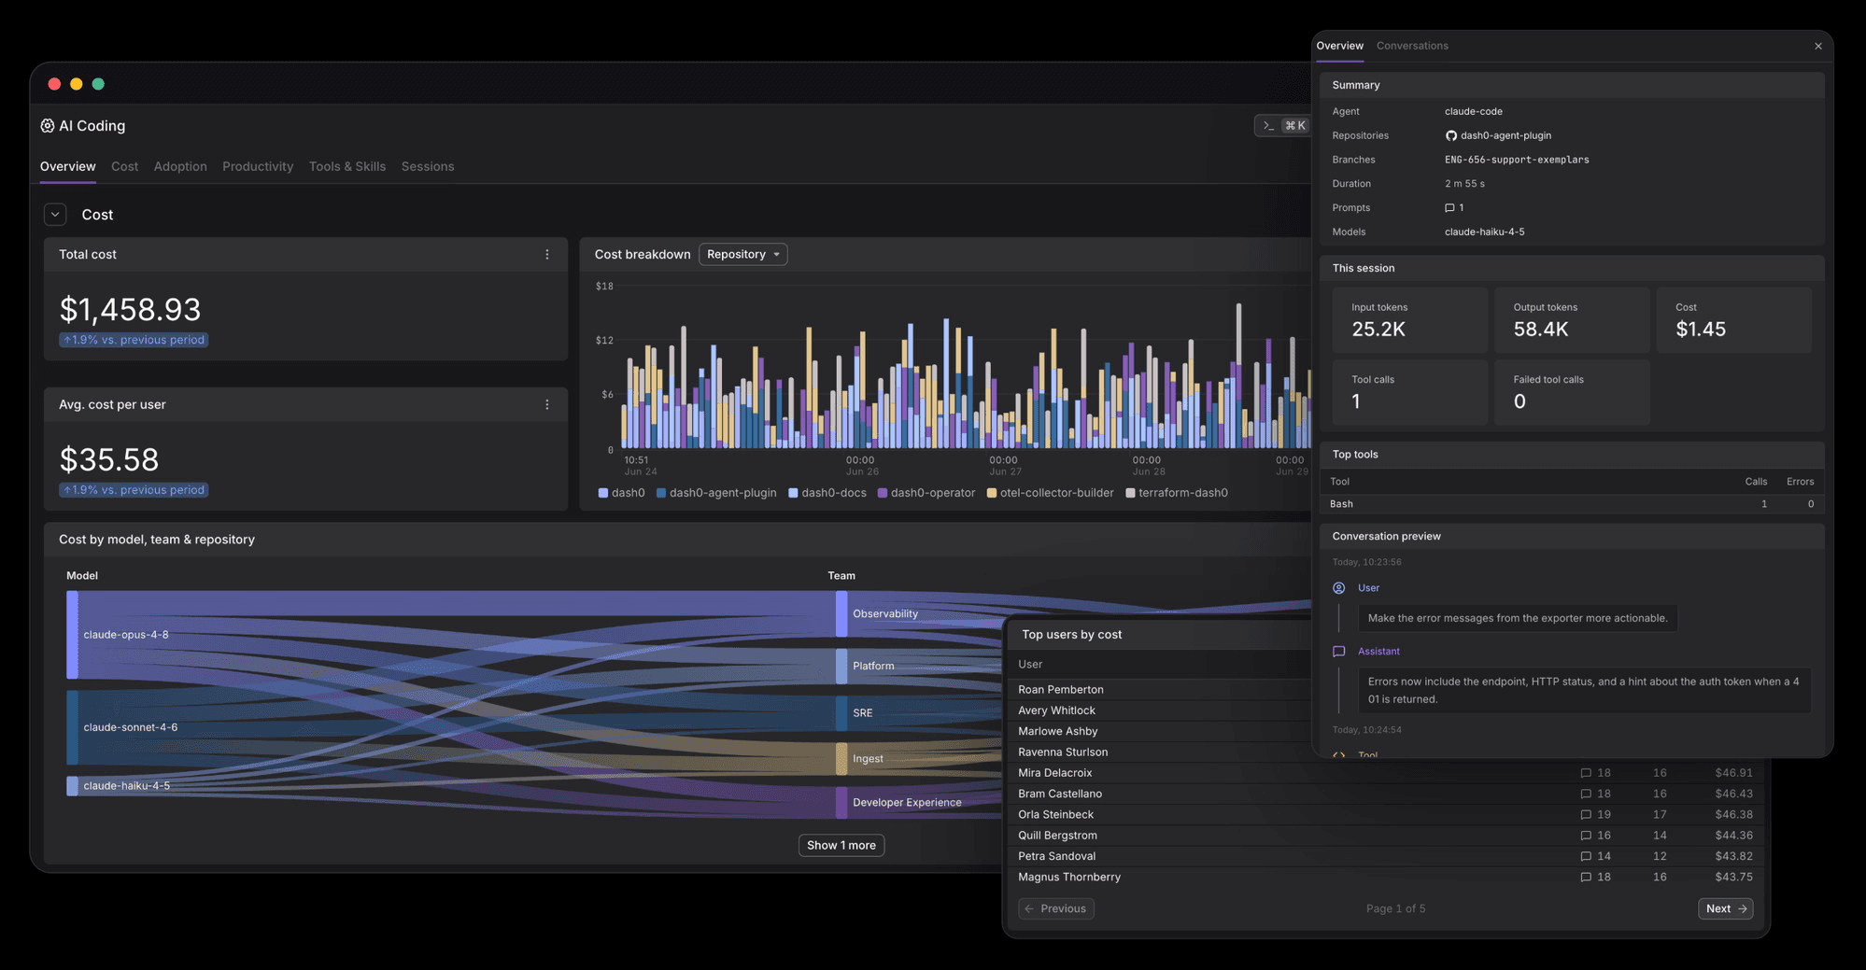Switch to the Cost tab

pos(124,167)
